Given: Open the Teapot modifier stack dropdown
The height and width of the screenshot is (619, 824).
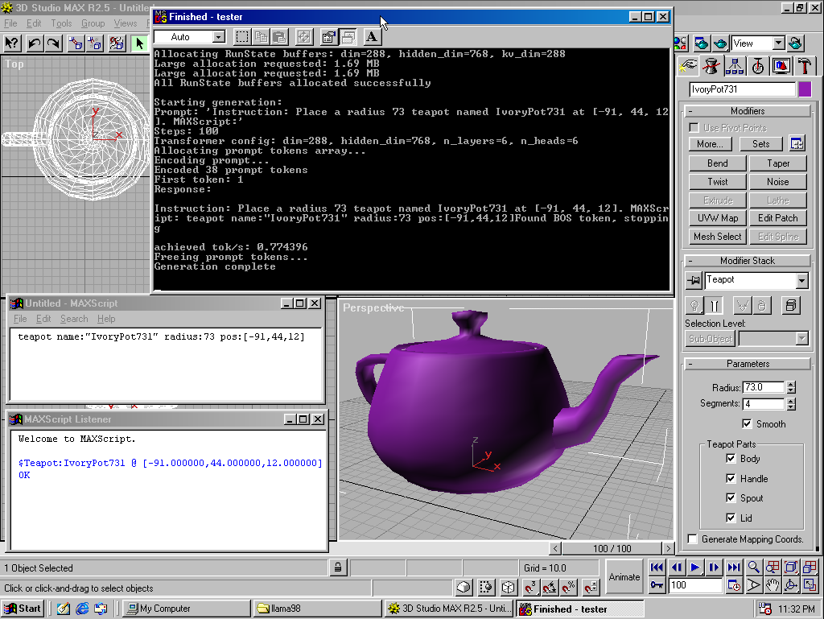Looking at the screenshot, I should (x=802, y=281).
